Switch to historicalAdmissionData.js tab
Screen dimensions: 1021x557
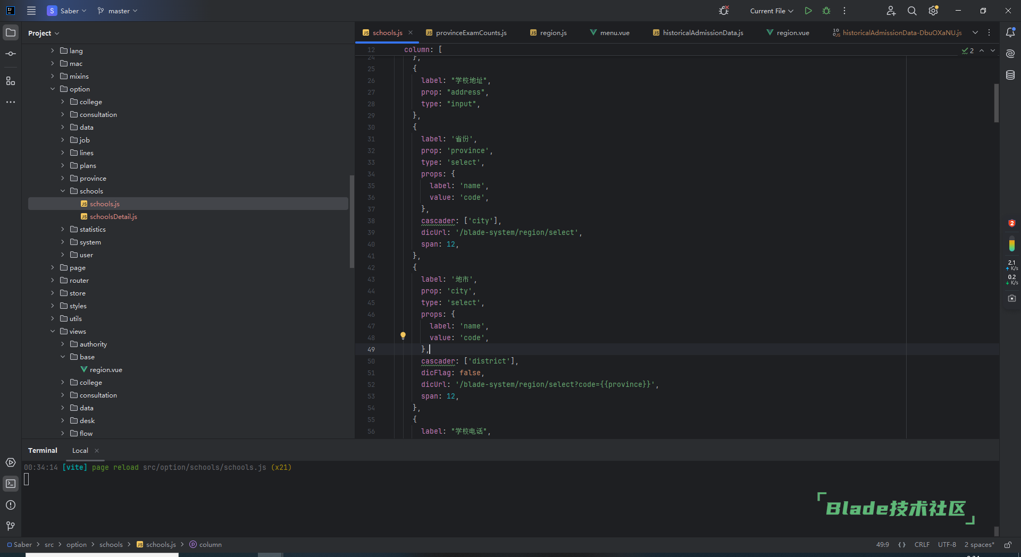tap(698, 32)
